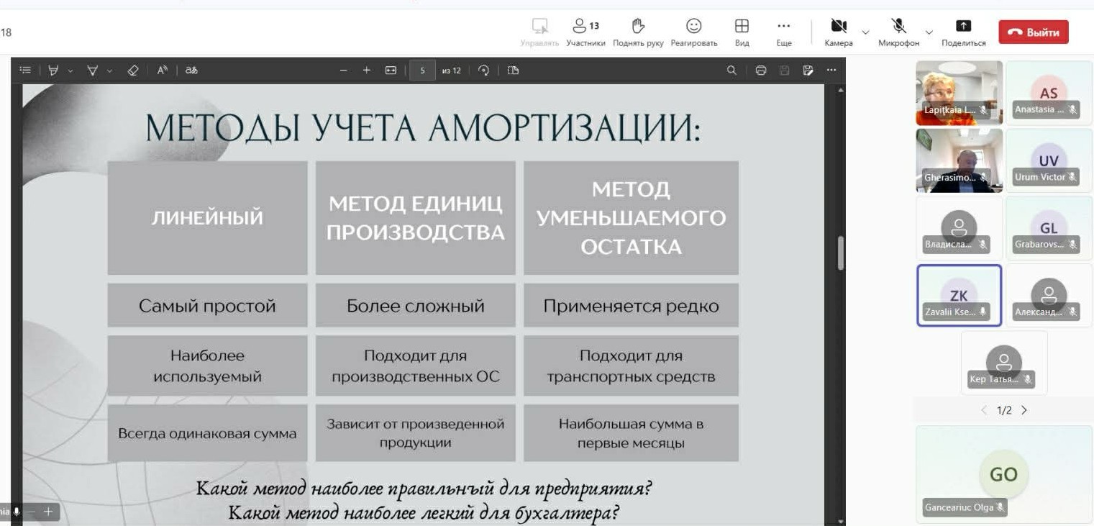Screen dimensions: 1094x526
Task: Expand the microphone options dropdown arrow
Action: (929, 32)
